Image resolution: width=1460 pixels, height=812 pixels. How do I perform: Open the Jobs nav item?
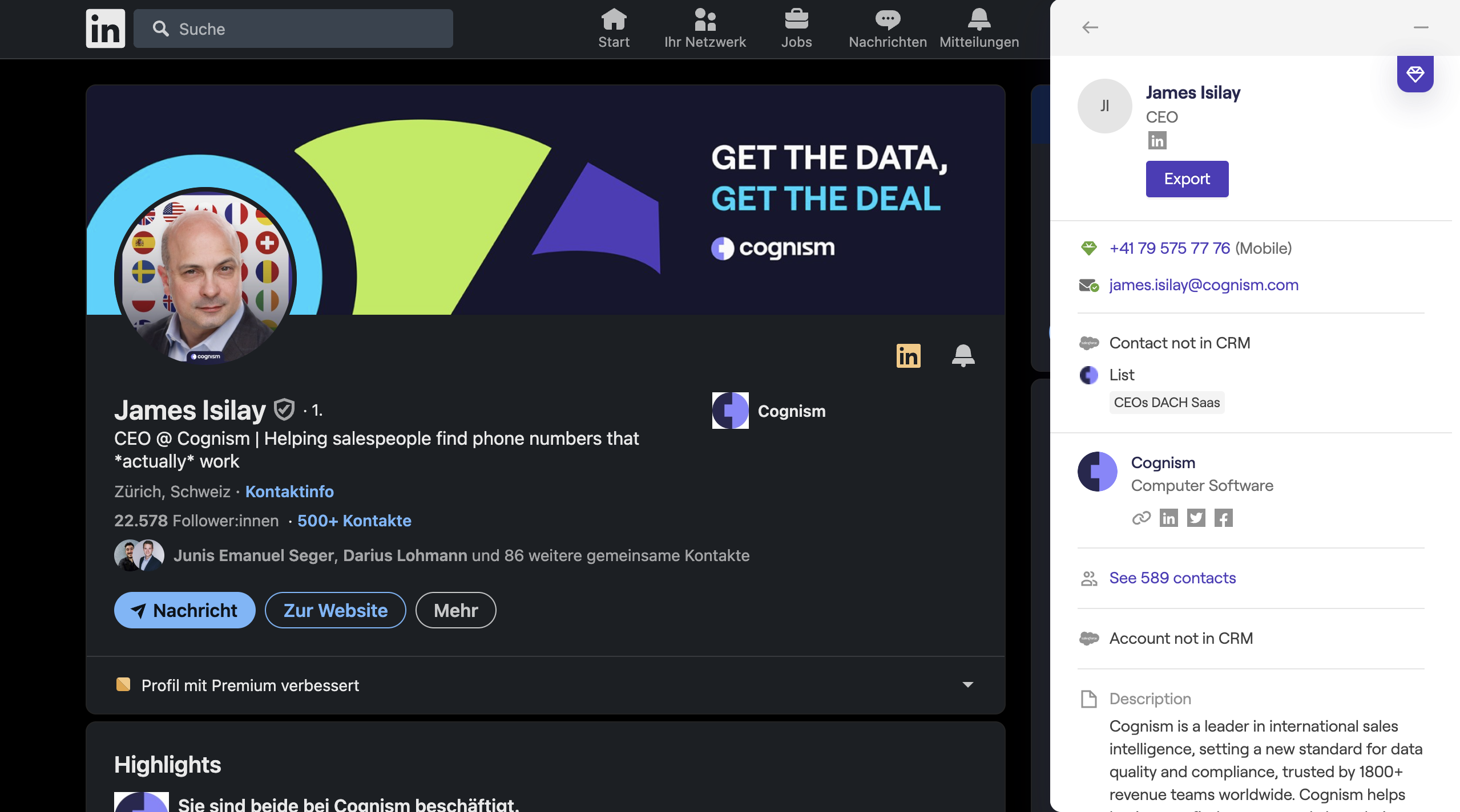point(796,29)
